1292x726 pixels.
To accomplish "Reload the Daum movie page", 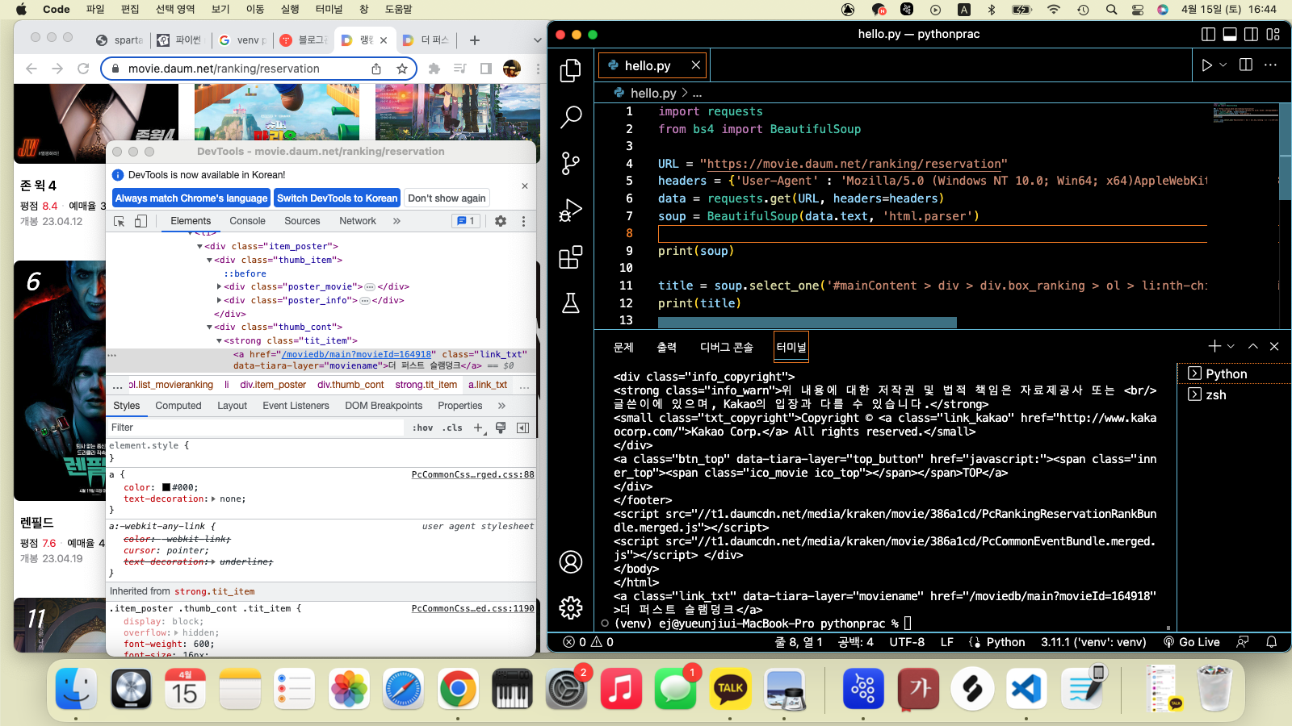I will pyautogui.click(x=83, y=69).
